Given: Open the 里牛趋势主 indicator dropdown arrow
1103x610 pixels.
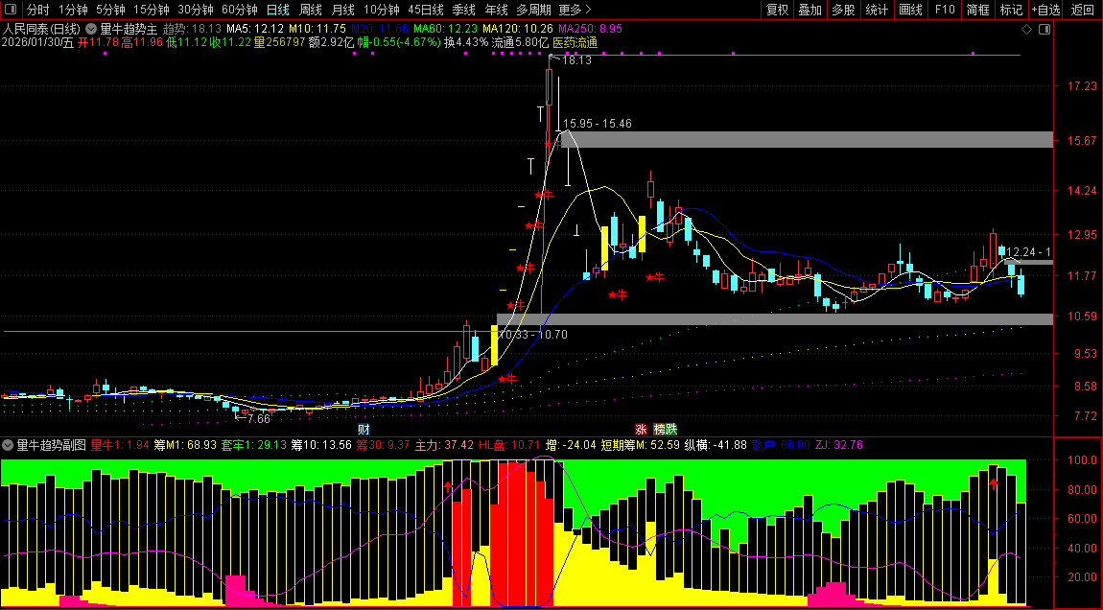Looking at the screenshot, I should 91,29.
